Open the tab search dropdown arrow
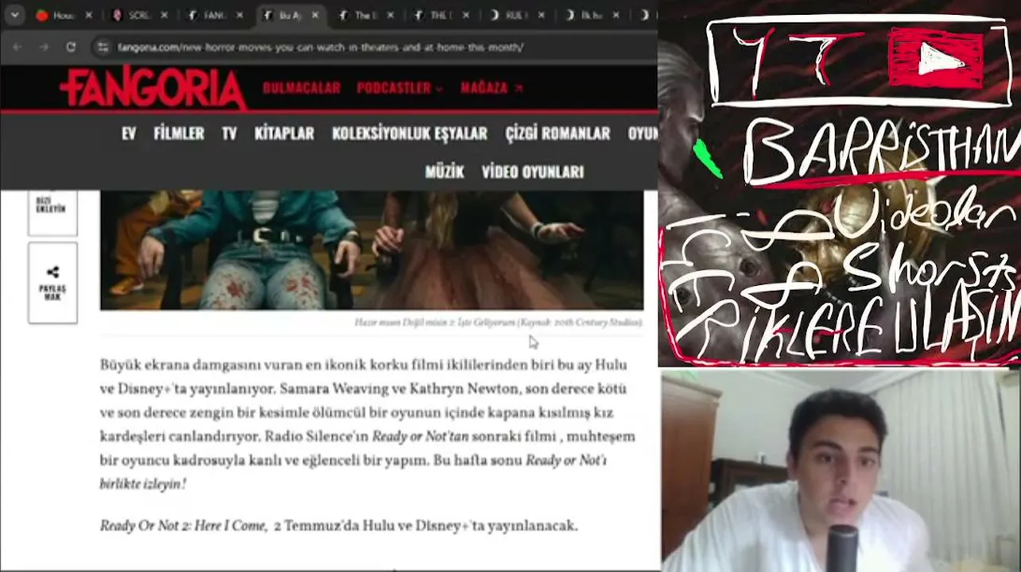Viewport: 1021px width, 572px height. [14, 15]
